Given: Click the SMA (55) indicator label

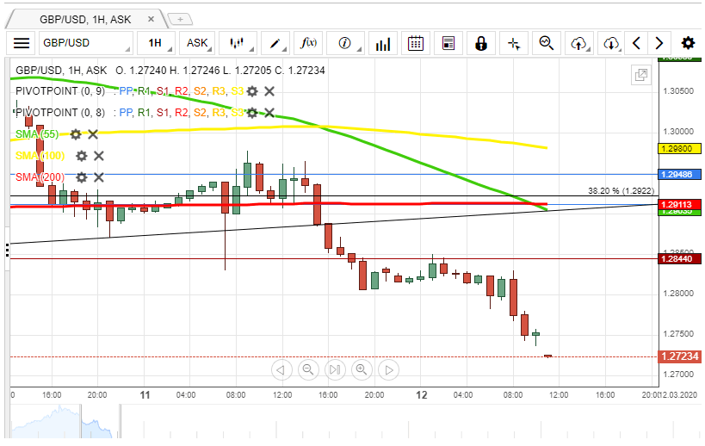Looking at the screenshot, I should 37,134.
